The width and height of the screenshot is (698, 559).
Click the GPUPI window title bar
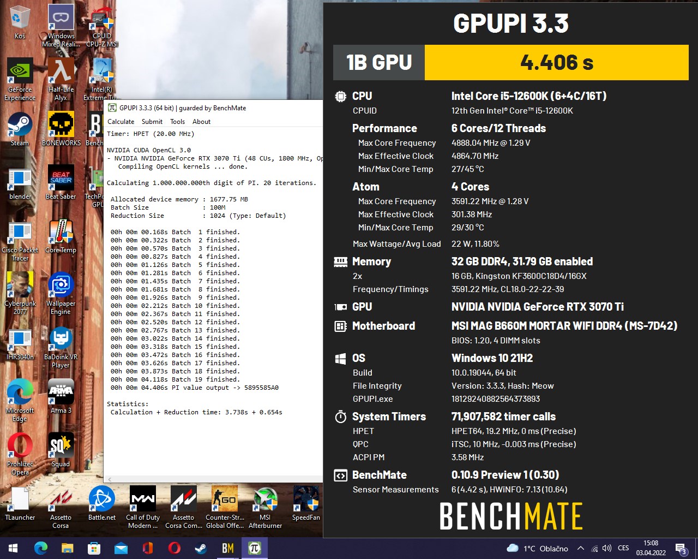point(214,108)
